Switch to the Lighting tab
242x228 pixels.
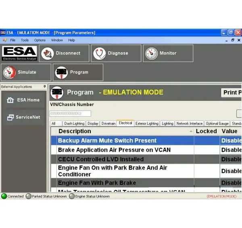[167, 123]
